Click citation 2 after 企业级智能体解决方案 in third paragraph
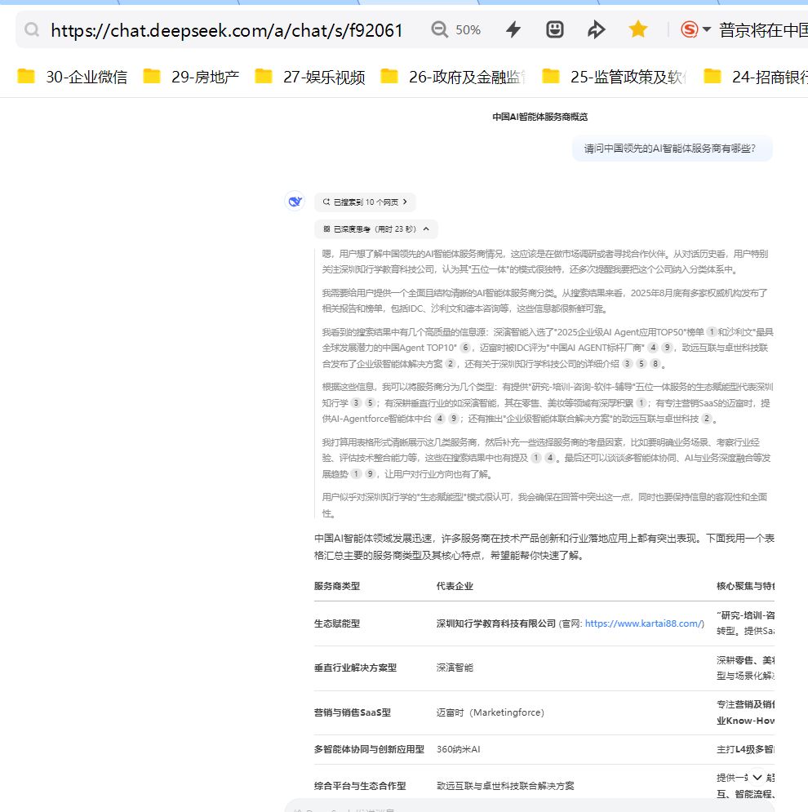Screen dimensions: 808x812 [x=450, y=363]
